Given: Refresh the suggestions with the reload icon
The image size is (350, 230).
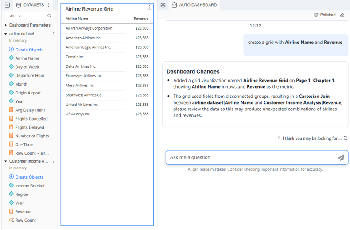Looking at the screenshot, I should pos(346,138).
